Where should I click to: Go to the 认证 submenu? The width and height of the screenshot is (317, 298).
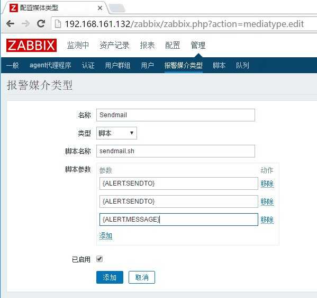(88, 65)
